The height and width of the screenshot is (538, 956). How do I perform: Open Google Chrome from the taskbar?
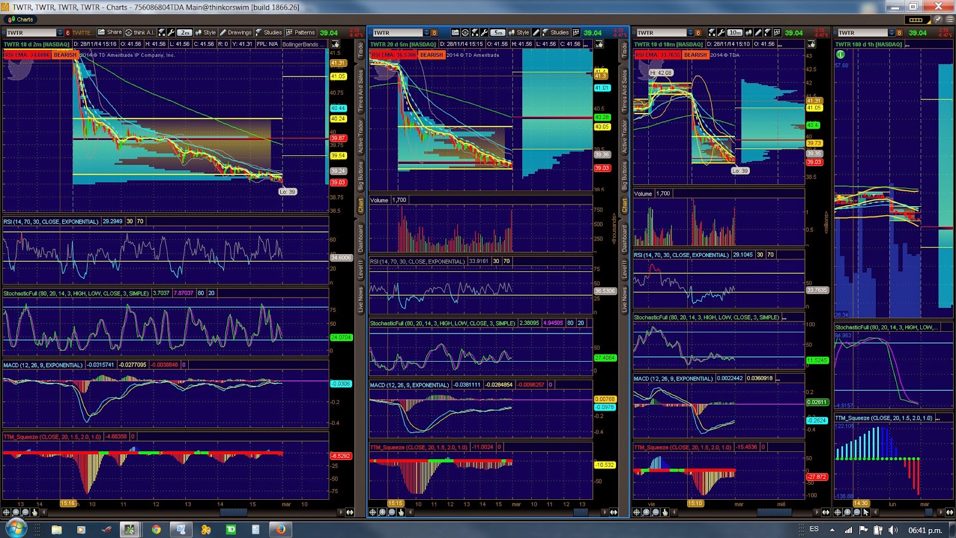[156, 529]
